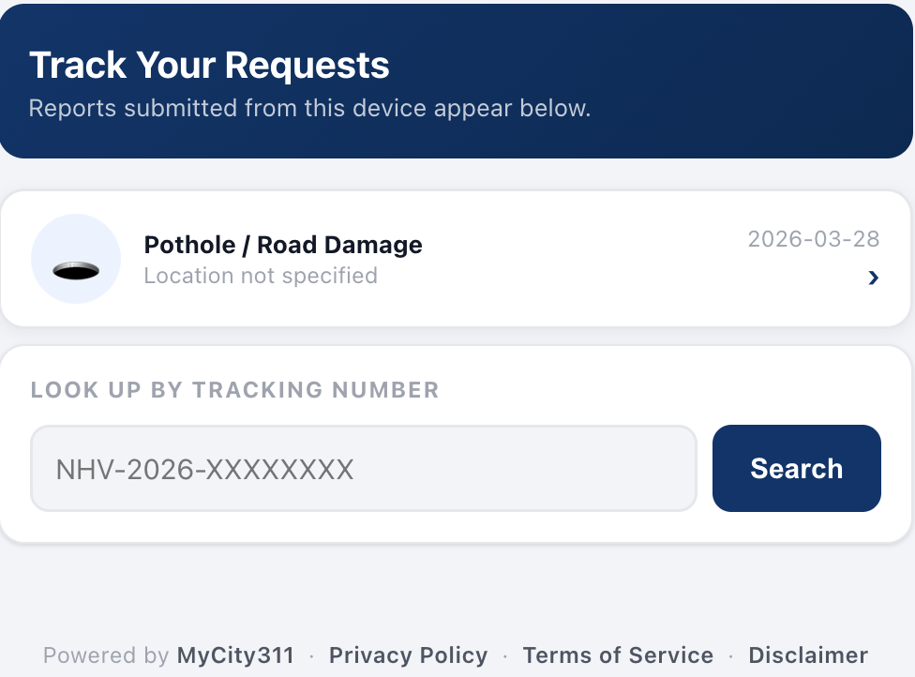
Task: Click the Disclaimer link
Action: [808, 654]
